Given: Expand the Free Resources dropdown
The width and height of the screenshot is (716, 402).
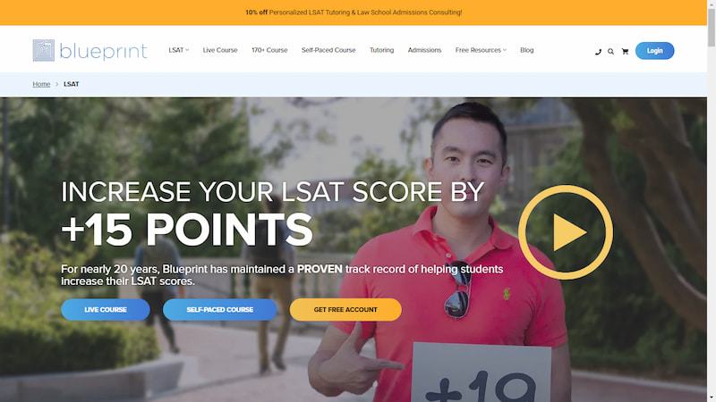Looking at the screenshot, I should pos(481,50).
